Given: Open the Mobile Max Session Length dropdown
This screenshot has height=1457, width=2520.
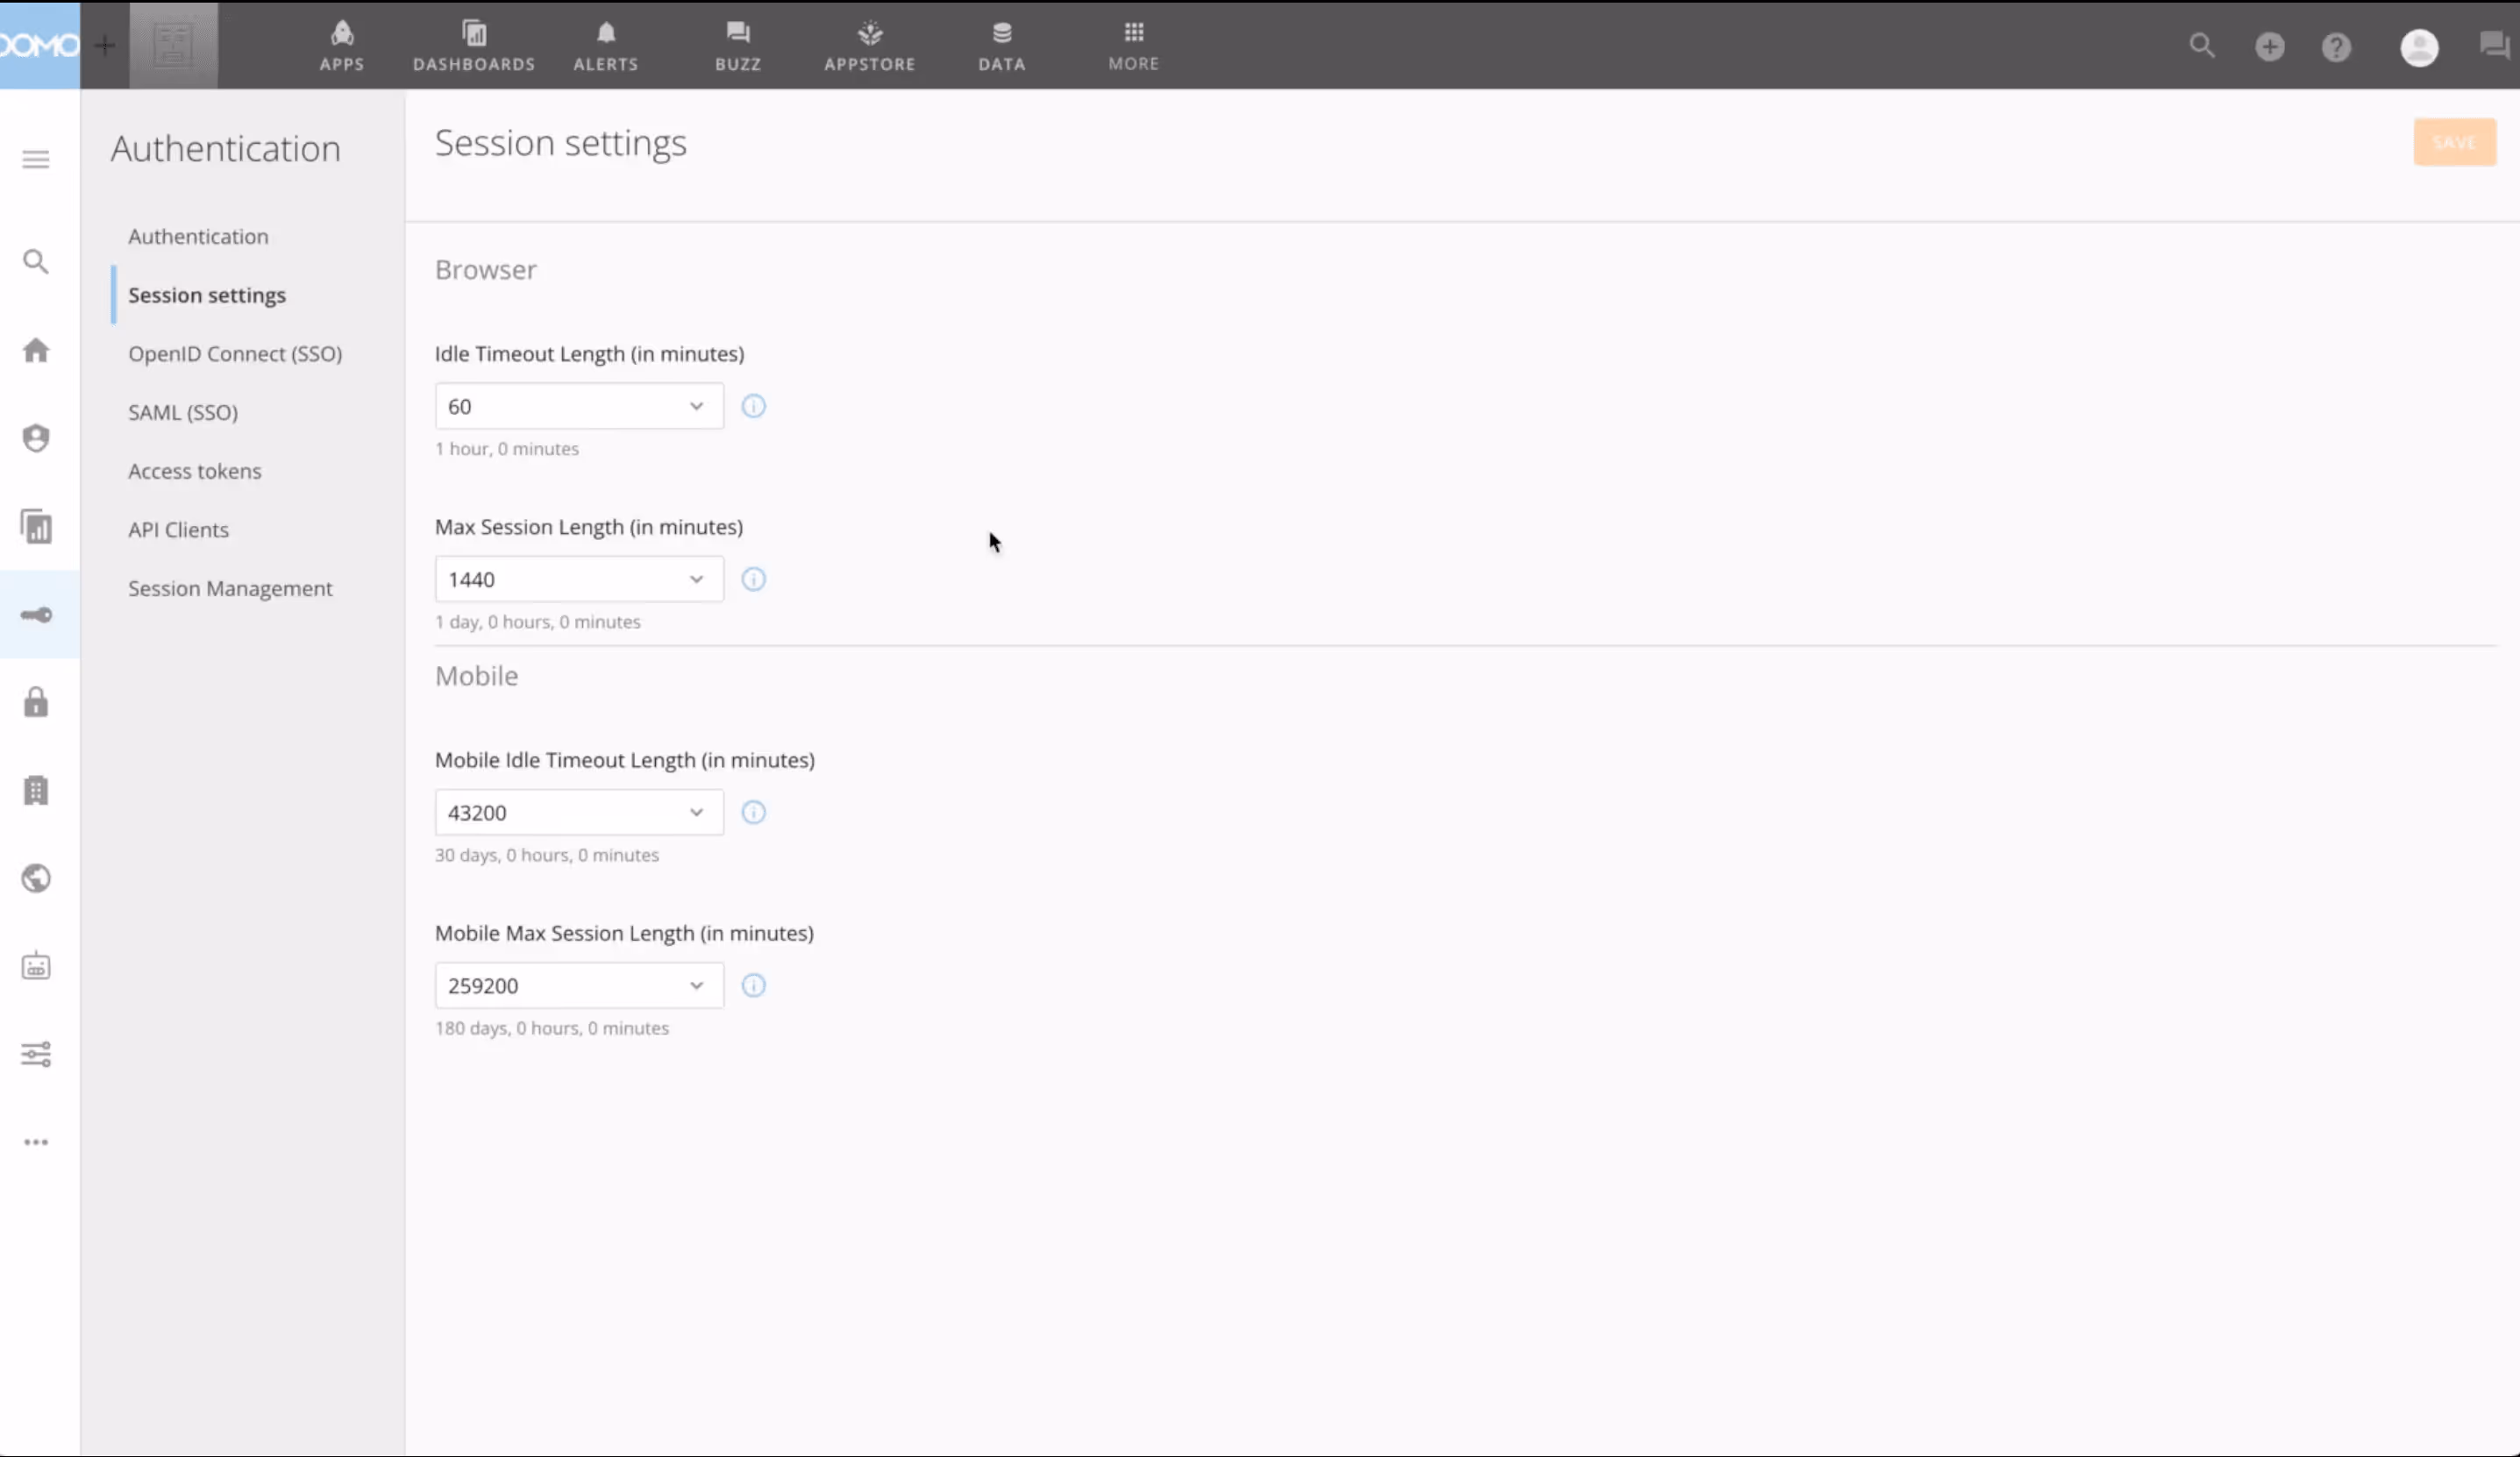Looking at the screenshot, I should point(579,985).
